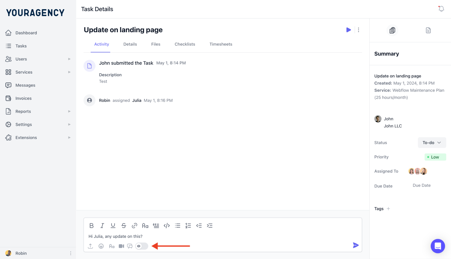Viewport: 451px width, 259px height.
Task: Open the emoji picker
Action: click(101, 246)
